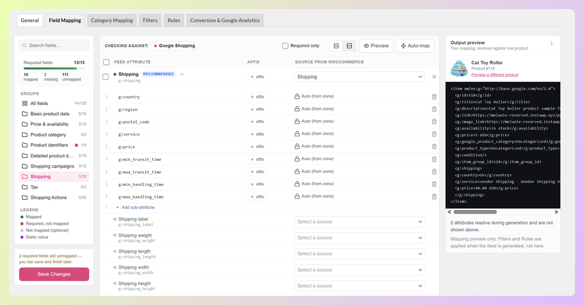Tick the Shipping row checkbox
The image size is (584, 305).
(106, 77)
